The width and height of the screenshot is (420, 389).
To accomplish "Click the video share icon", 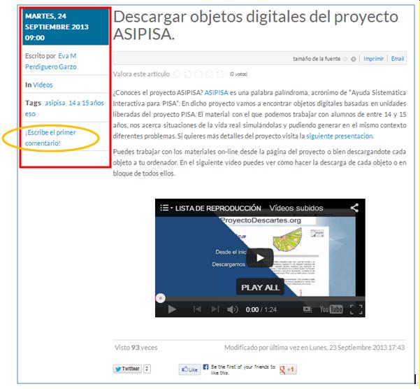I will (354, 208).
